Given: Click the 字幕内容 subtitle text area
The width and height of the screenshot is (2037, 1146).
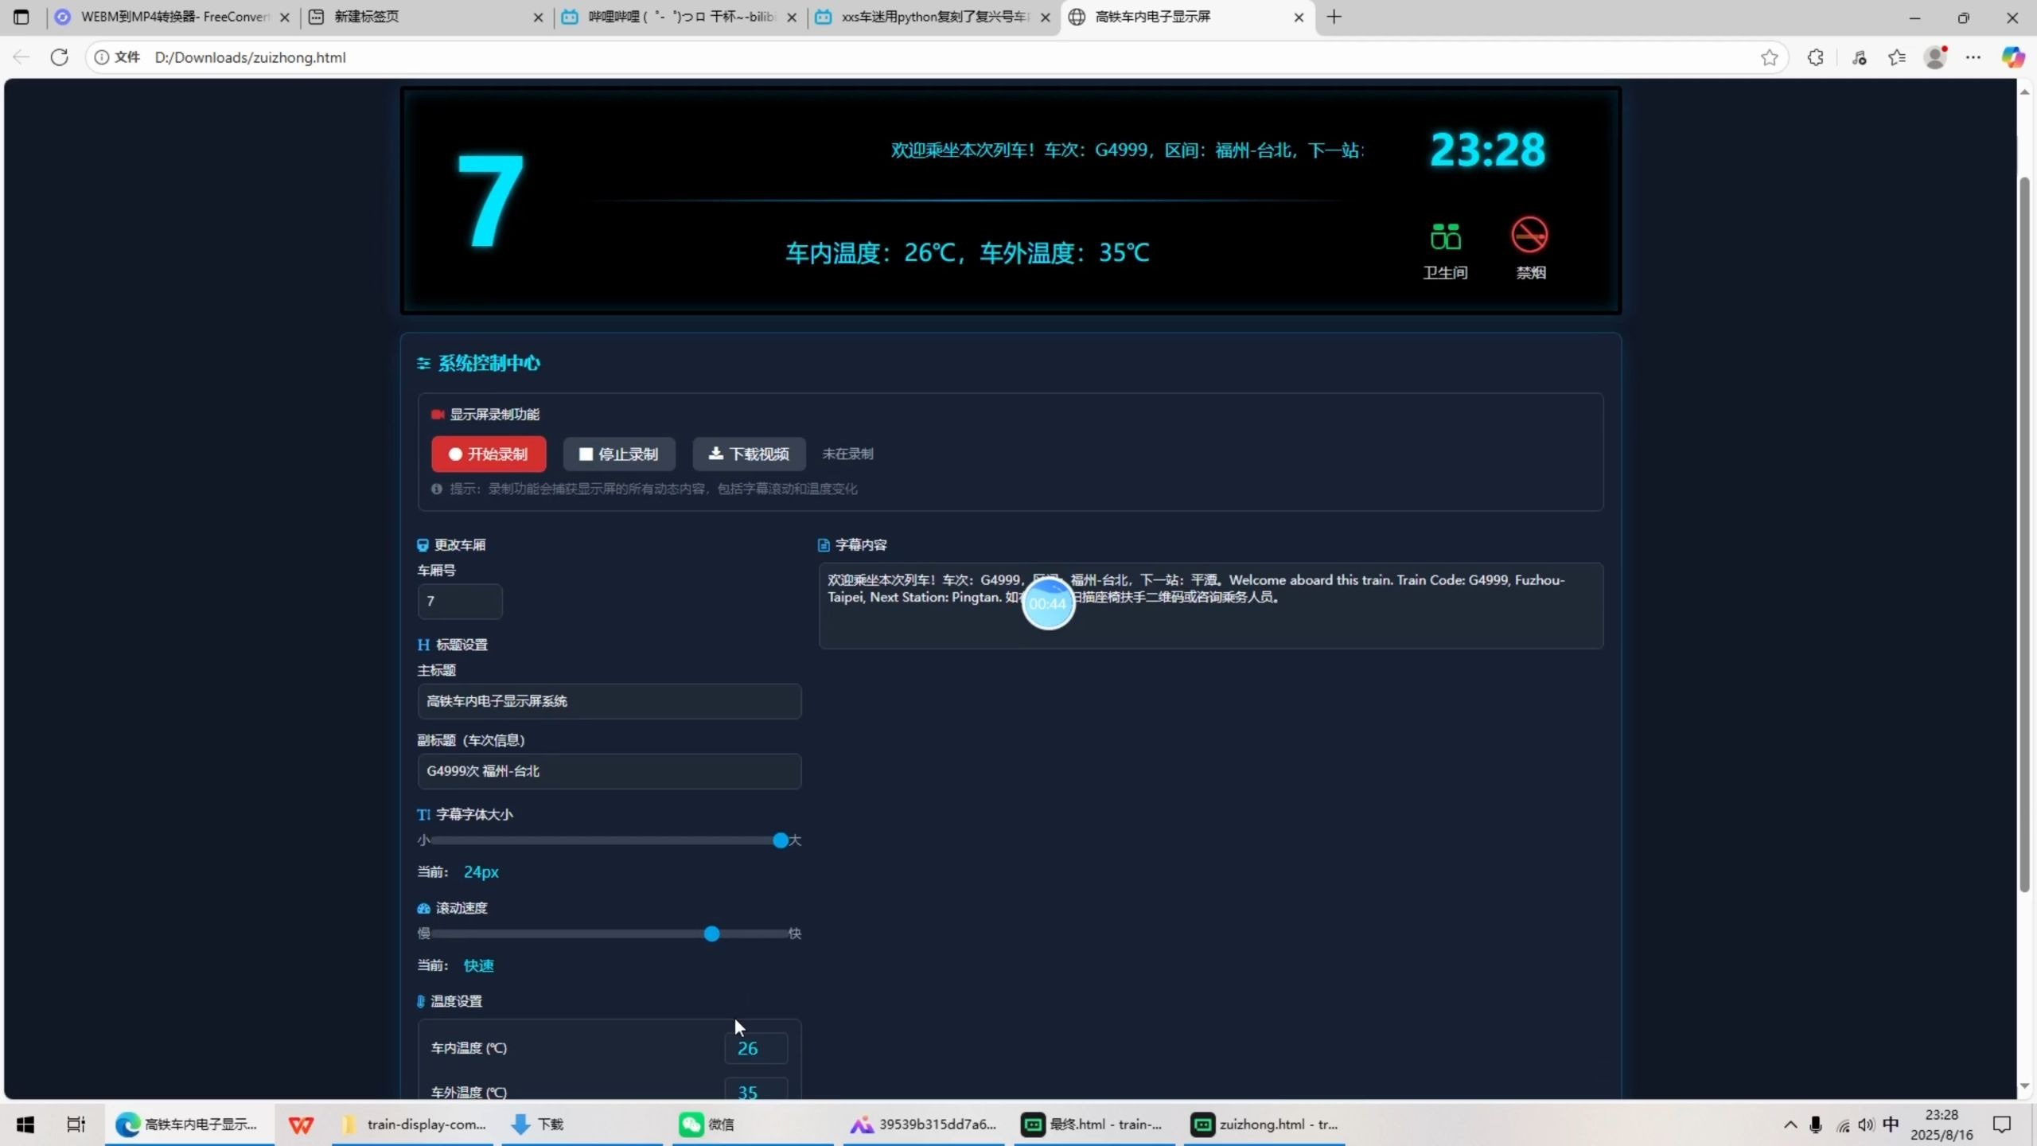Looking at the screenshot, I should click(1211, 606).
